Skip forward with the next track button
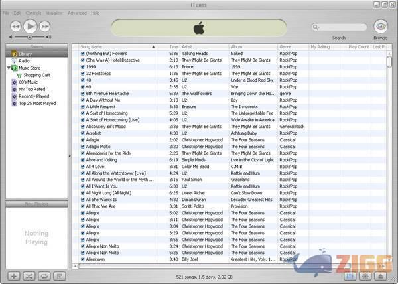 (x=44, y=27)
